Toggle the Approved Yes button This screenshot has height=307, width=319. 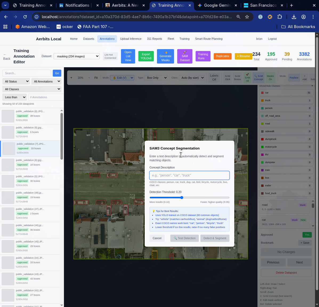(307, 235)
